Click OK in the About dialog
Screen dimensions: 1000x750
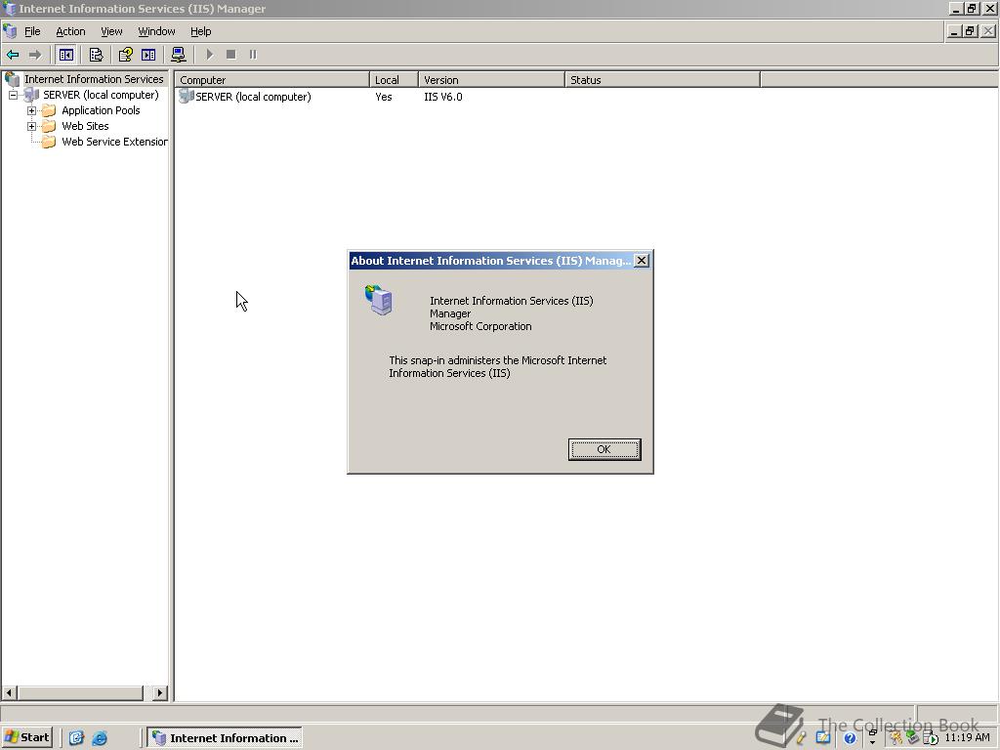click(x=604, y=449)
